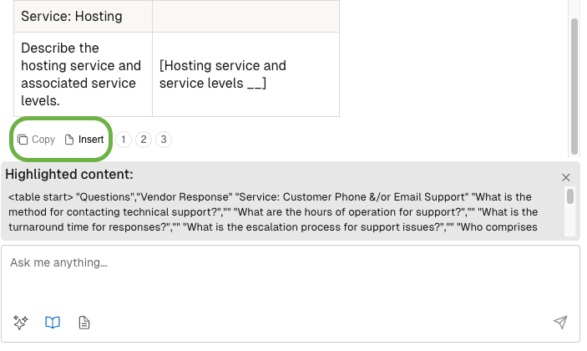
Task: Click the document icon below the input
Action: pyautogui.click(x=84, y=322)
